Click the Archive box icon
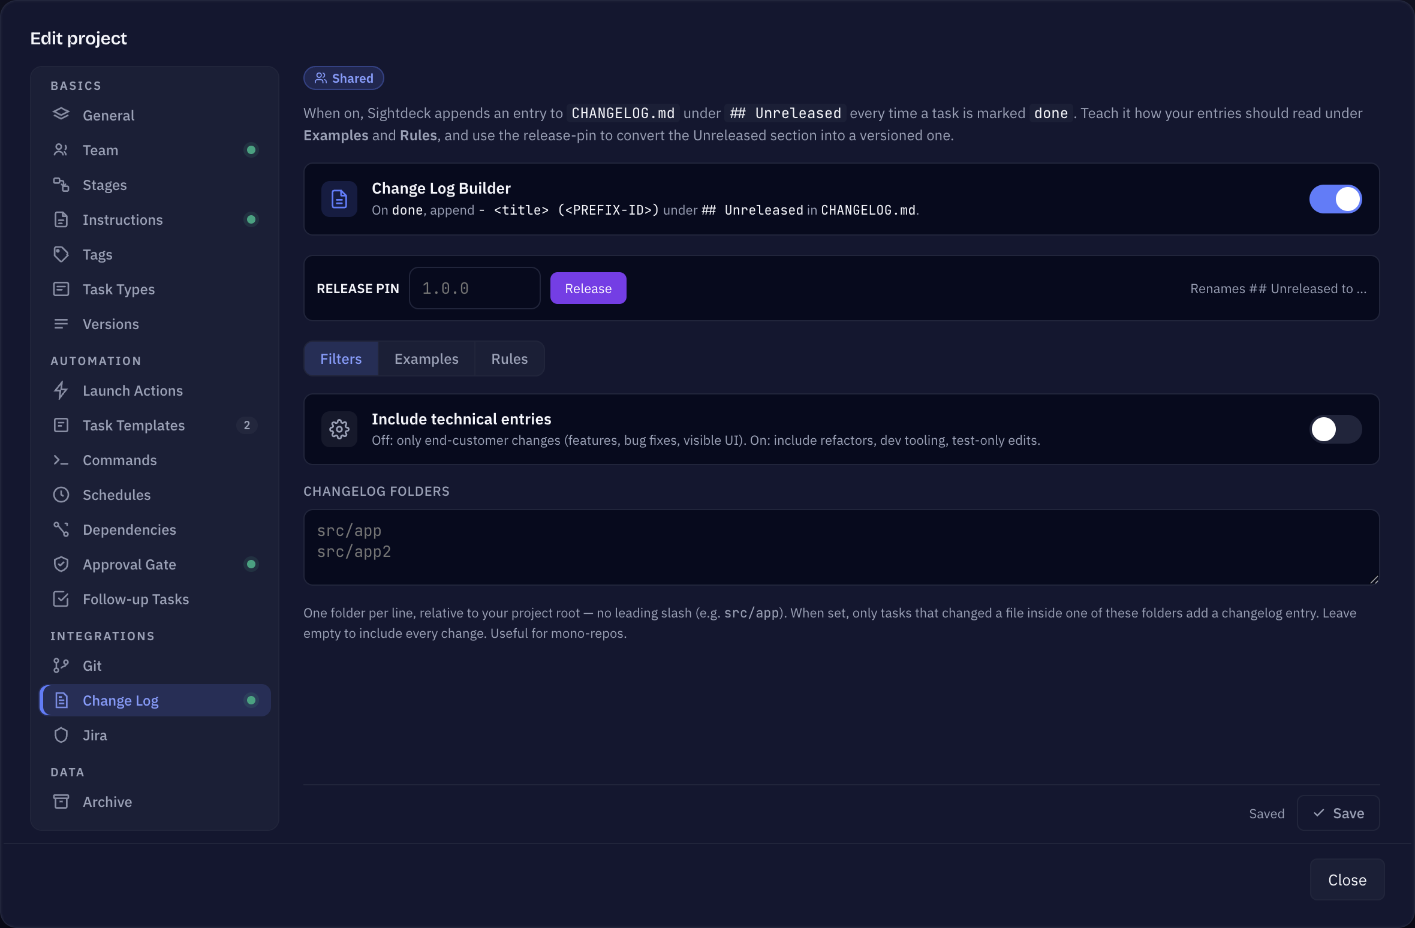 tap(61, 802)
